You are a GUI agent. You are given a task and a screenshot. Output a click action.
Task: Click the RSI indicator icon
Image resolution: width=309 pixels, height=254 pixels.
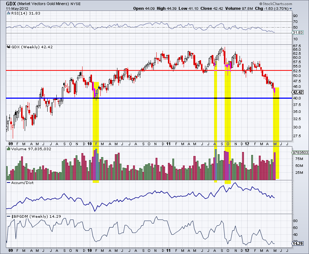(8, 13)
